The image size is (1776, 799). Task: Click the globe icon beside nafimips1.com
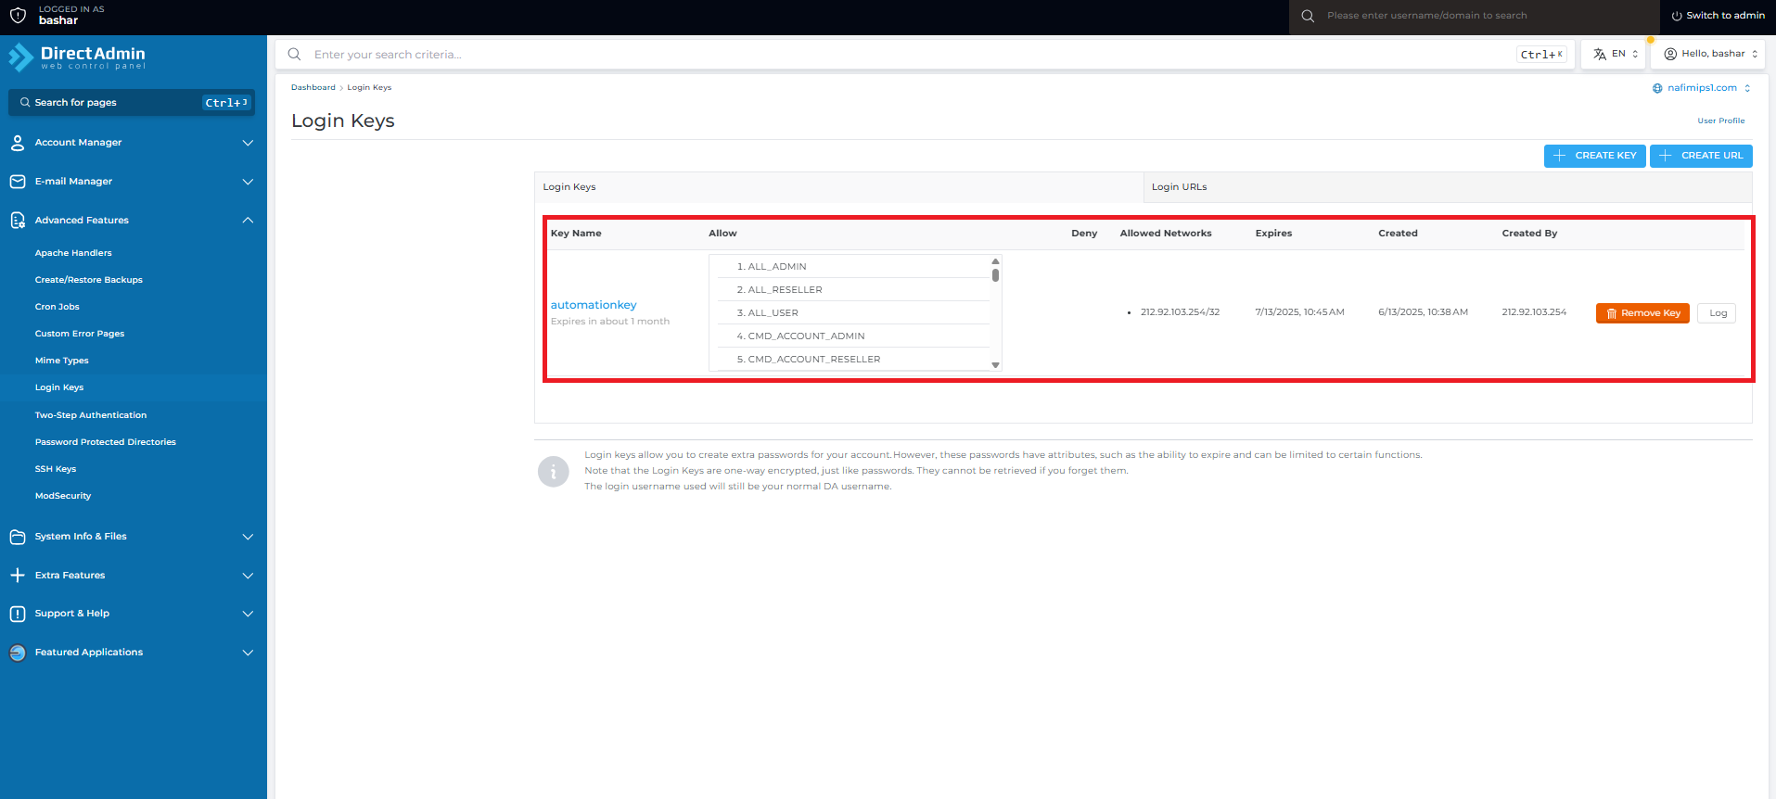tap(1657, 88)
